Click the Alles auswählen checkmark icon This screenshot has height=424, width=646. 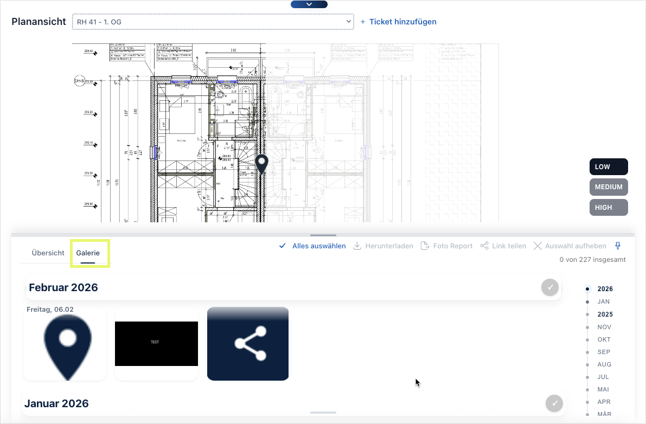point(282,246)
